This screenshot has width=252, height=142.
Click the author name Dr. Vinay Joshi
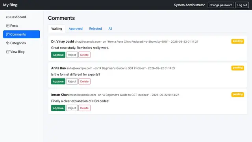[62, 41]
